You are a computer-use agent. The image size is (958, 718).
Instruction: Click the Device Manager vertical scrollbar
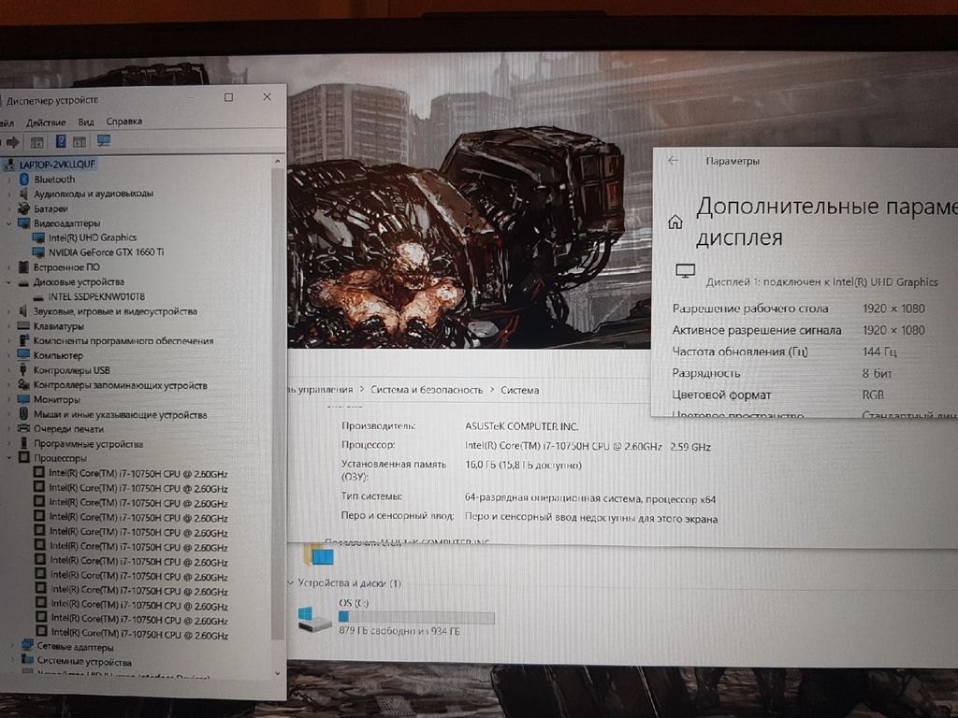point(277,374)
